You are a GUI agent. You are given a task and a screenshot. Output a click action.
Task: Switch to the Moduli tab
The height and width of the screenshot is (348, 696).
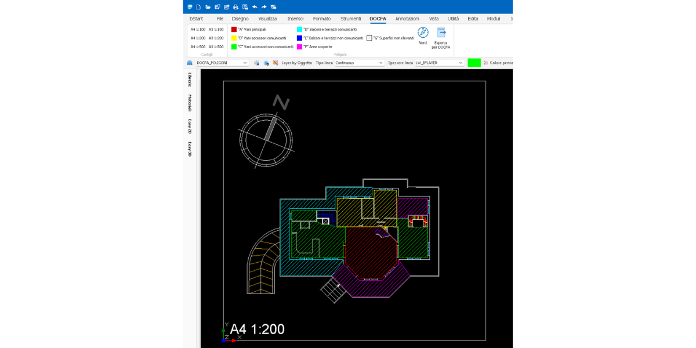494,19
